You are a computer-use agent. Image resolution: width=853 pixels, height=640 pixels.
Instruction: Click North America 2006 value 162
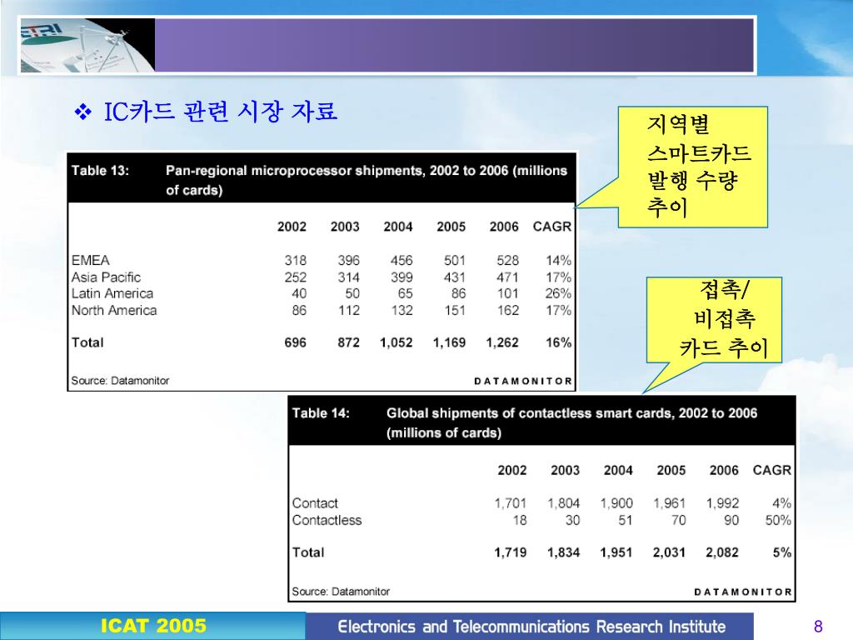coord(508,310)
